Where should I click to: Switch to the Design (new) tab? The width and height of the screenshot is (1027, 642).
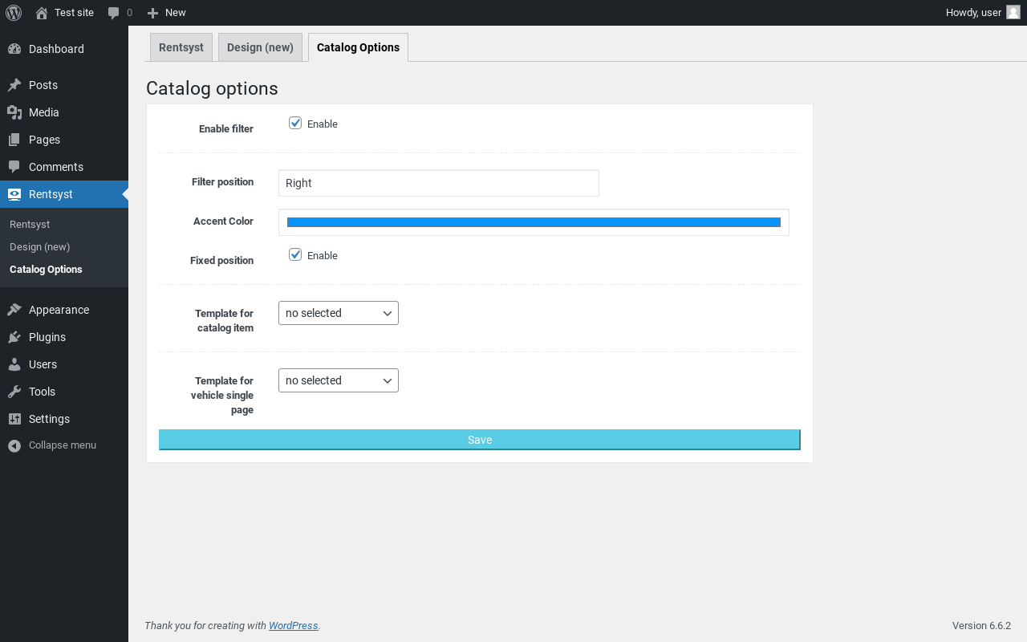pyautogui.click(x=260, y=47)
